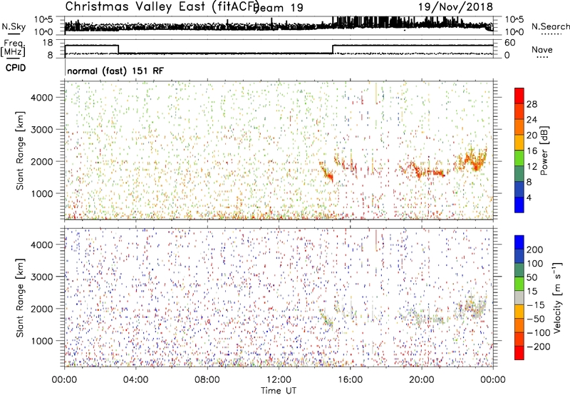Click the "Beam 19" label in the title
570x395 pixels.
coord(279,8)
